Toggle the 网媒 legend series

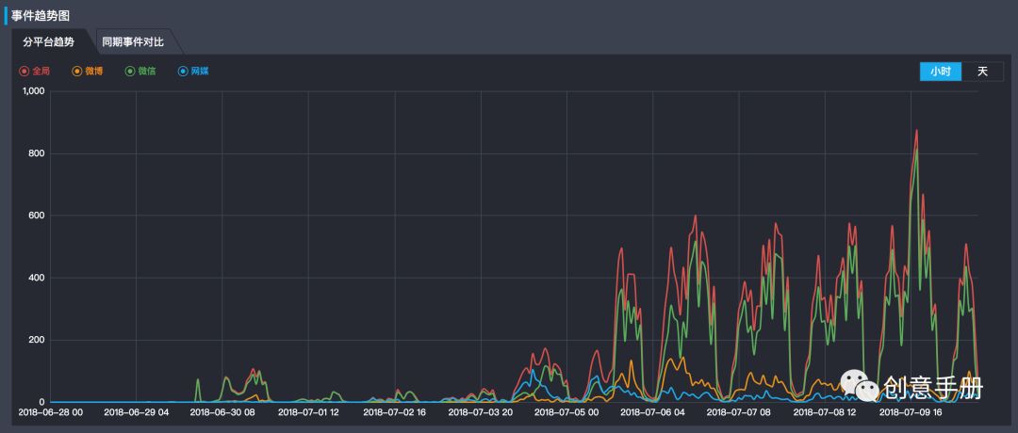tap(193, 72)
